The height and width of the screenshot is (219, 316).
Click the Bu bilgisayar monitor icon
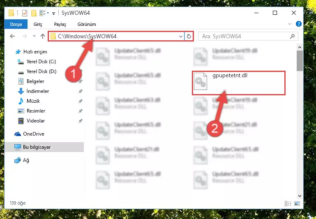18,147
